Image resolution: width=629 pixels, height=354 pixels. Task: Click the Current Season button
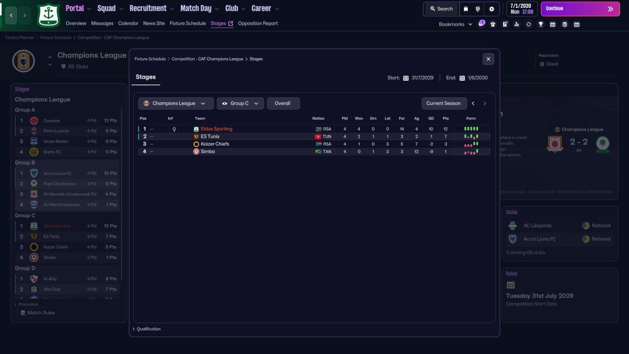point(444,103)
